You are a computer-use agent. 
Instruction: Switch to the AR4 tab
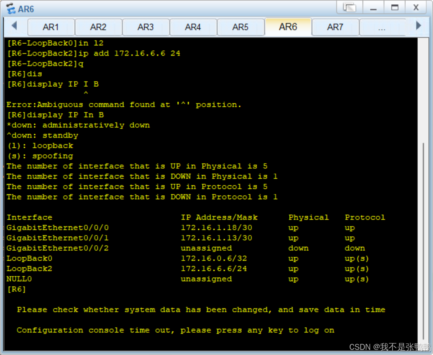coord(193,27)
